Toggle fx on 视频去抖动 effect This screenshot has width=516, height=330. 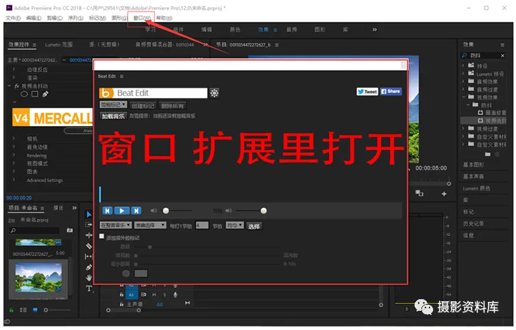[16, 86]
